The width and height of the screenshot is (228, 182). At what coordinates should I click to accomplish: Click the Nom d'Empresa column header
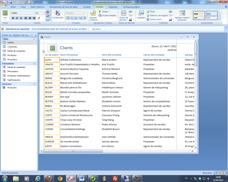(x=69, y=55)
